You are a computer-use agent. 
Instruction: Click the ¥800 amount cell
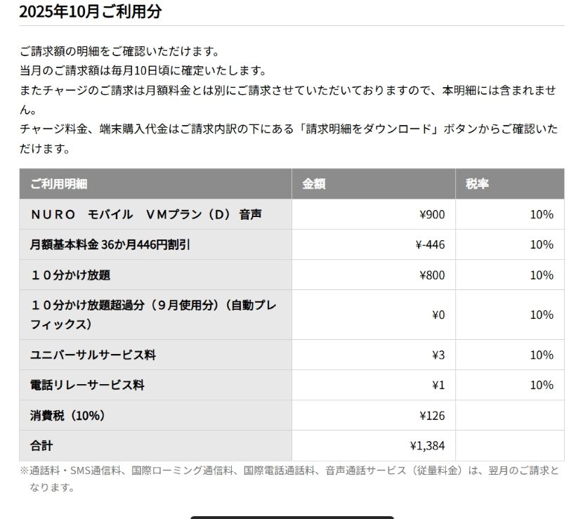coord(431,275)
